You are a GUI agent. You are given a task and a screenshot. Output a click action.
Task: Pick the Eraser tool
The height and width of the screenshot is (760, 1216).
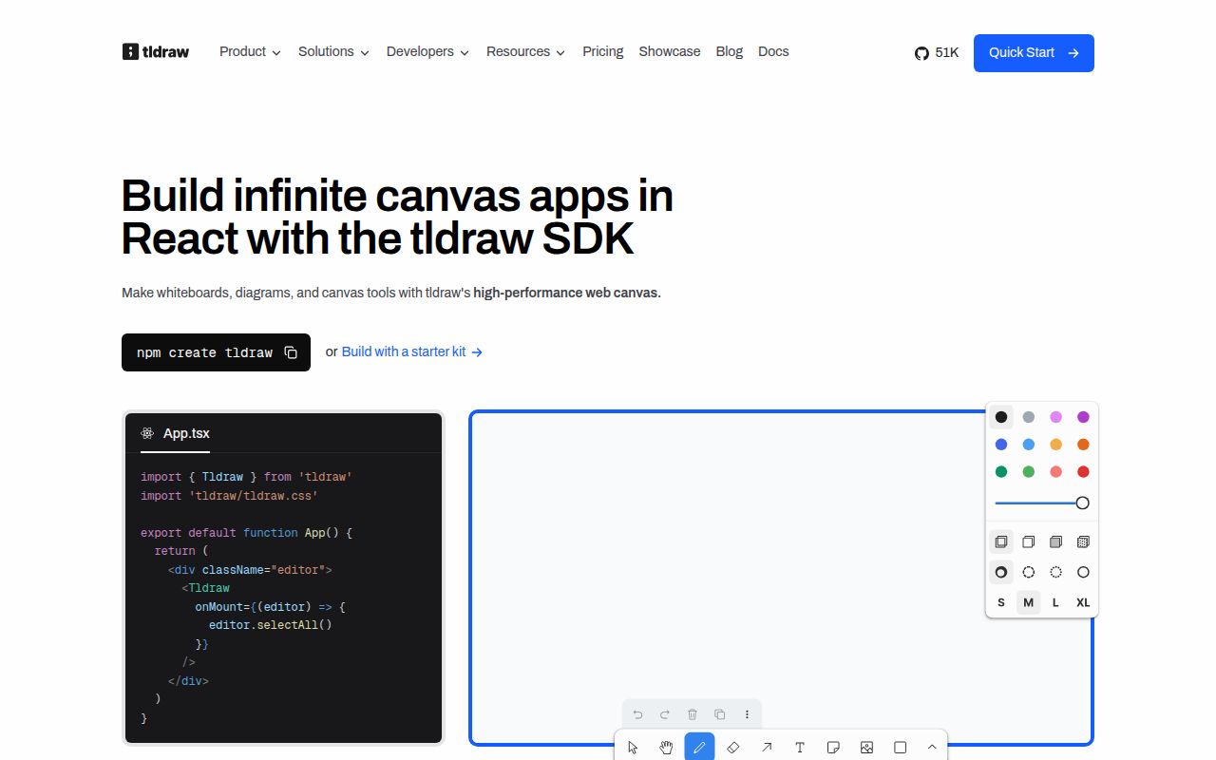(x=732, y=748)
